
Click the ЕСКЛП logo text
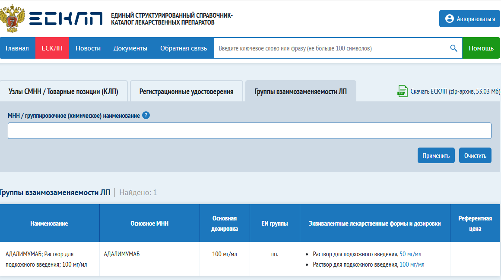coord(66,19)
